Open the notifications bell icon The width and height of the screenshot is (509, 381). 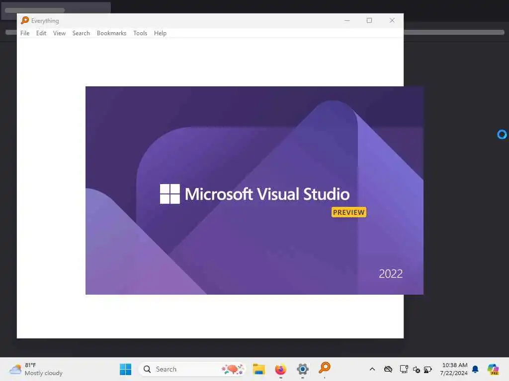point(475,369)
